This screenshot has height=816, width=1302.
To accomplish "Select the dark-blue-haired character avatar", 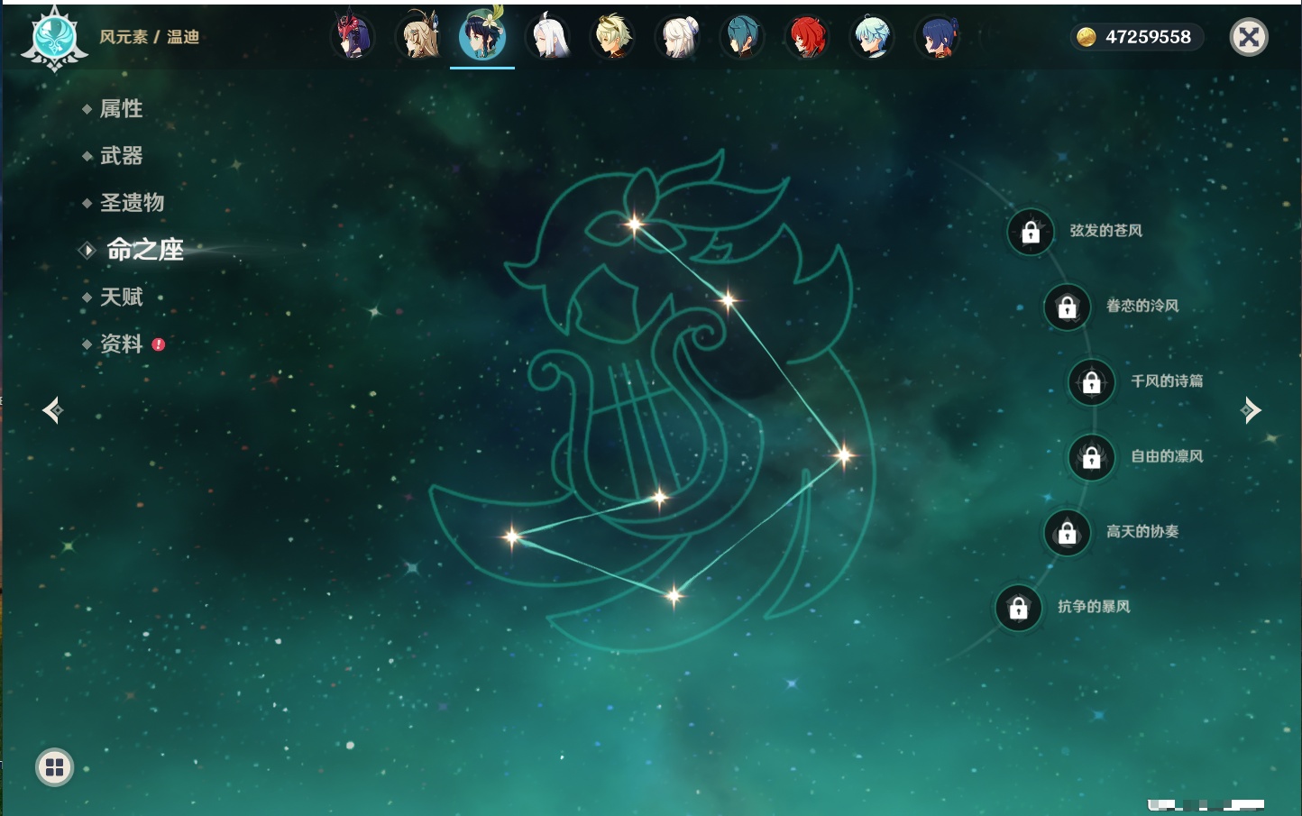I will point(938,37).
